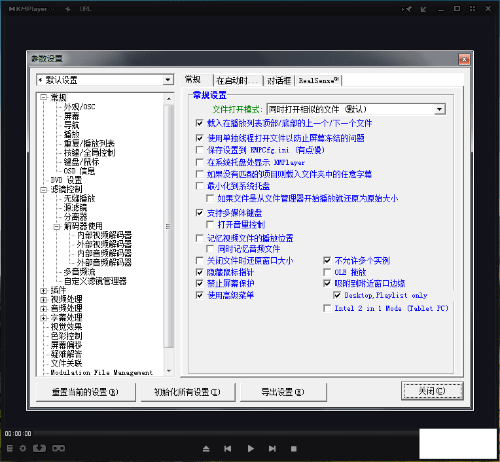
Task: Click the download box icon at bottom
Action: tap(39, 448)
